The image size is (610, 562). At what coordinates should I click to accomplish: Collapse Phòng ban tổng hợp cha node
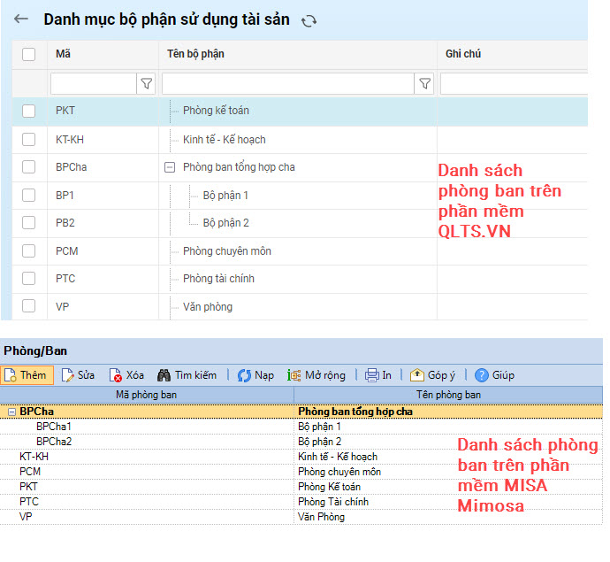pyautogui.click(x=170, y=166)
